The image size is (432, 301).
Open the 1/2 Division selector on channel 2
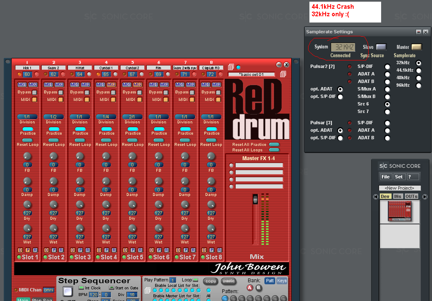tap(53, 117)
